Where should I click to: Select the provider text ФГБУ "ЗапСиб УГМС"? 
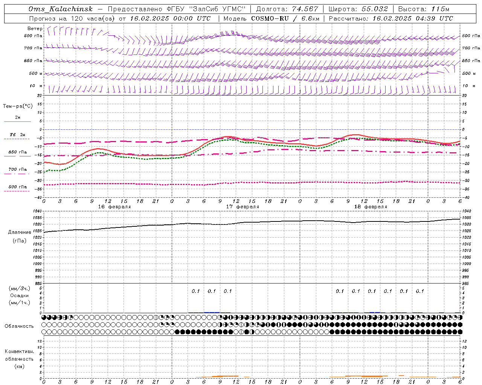206,9
